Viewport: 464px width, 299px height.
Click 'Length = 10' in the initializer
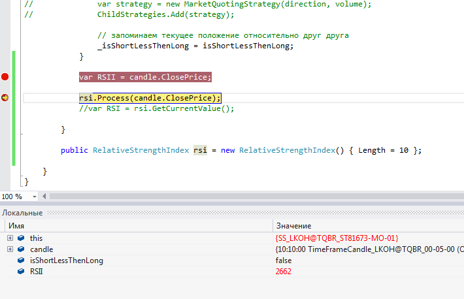click(383, 150)
